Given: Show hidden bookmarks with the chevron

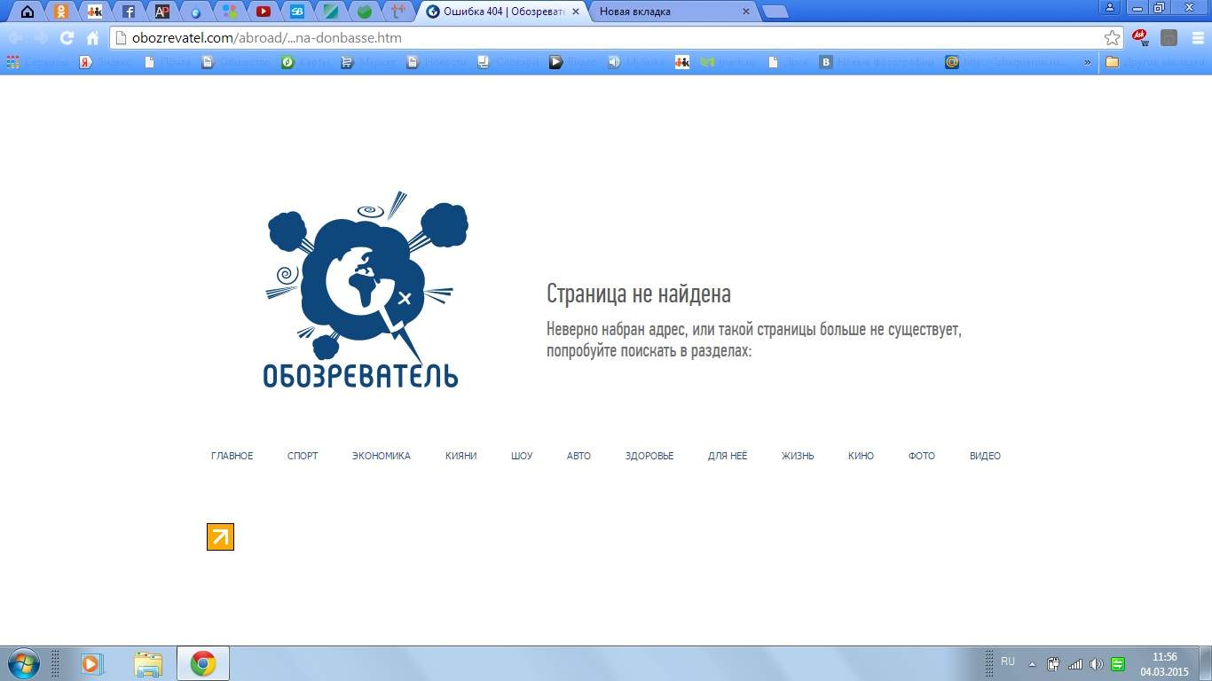Looking at the screenshot, I should pos(1088,62).
